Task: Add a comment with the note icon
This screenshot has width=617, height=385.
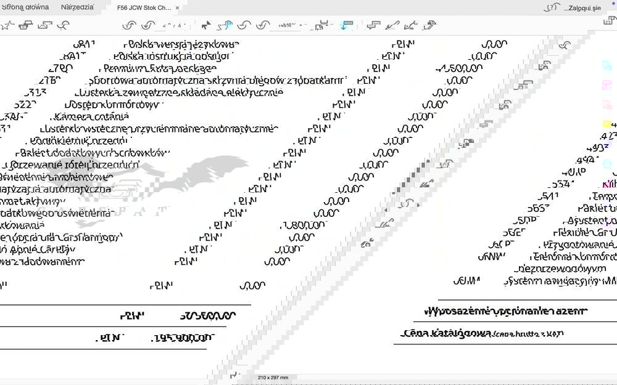Action: [x=373, y=25]
